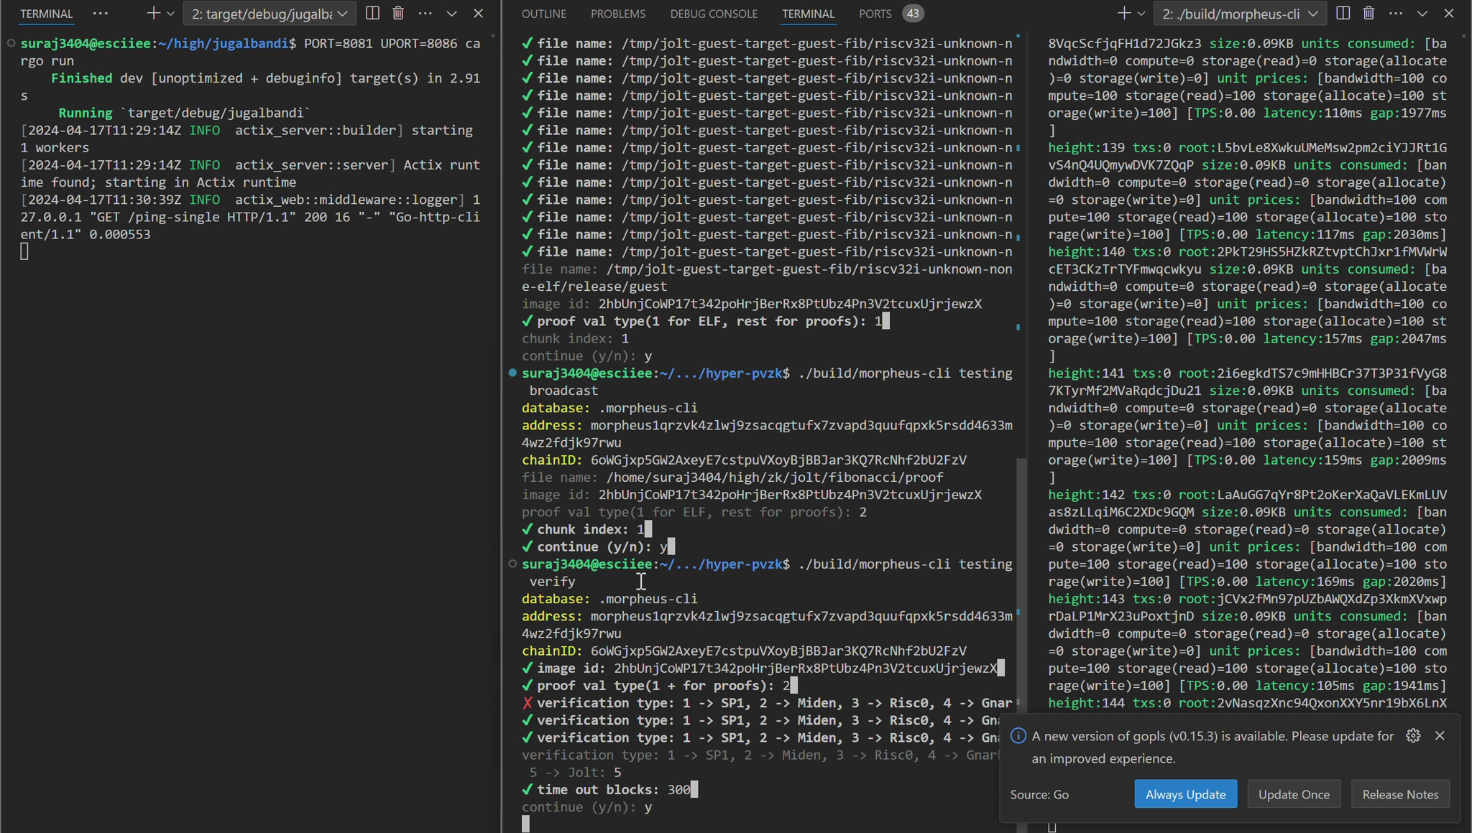Viewport: 1472px width, 833px height.
Task: Open the DEBUG CONSOLE tab
Action: (x=714, y=14)
